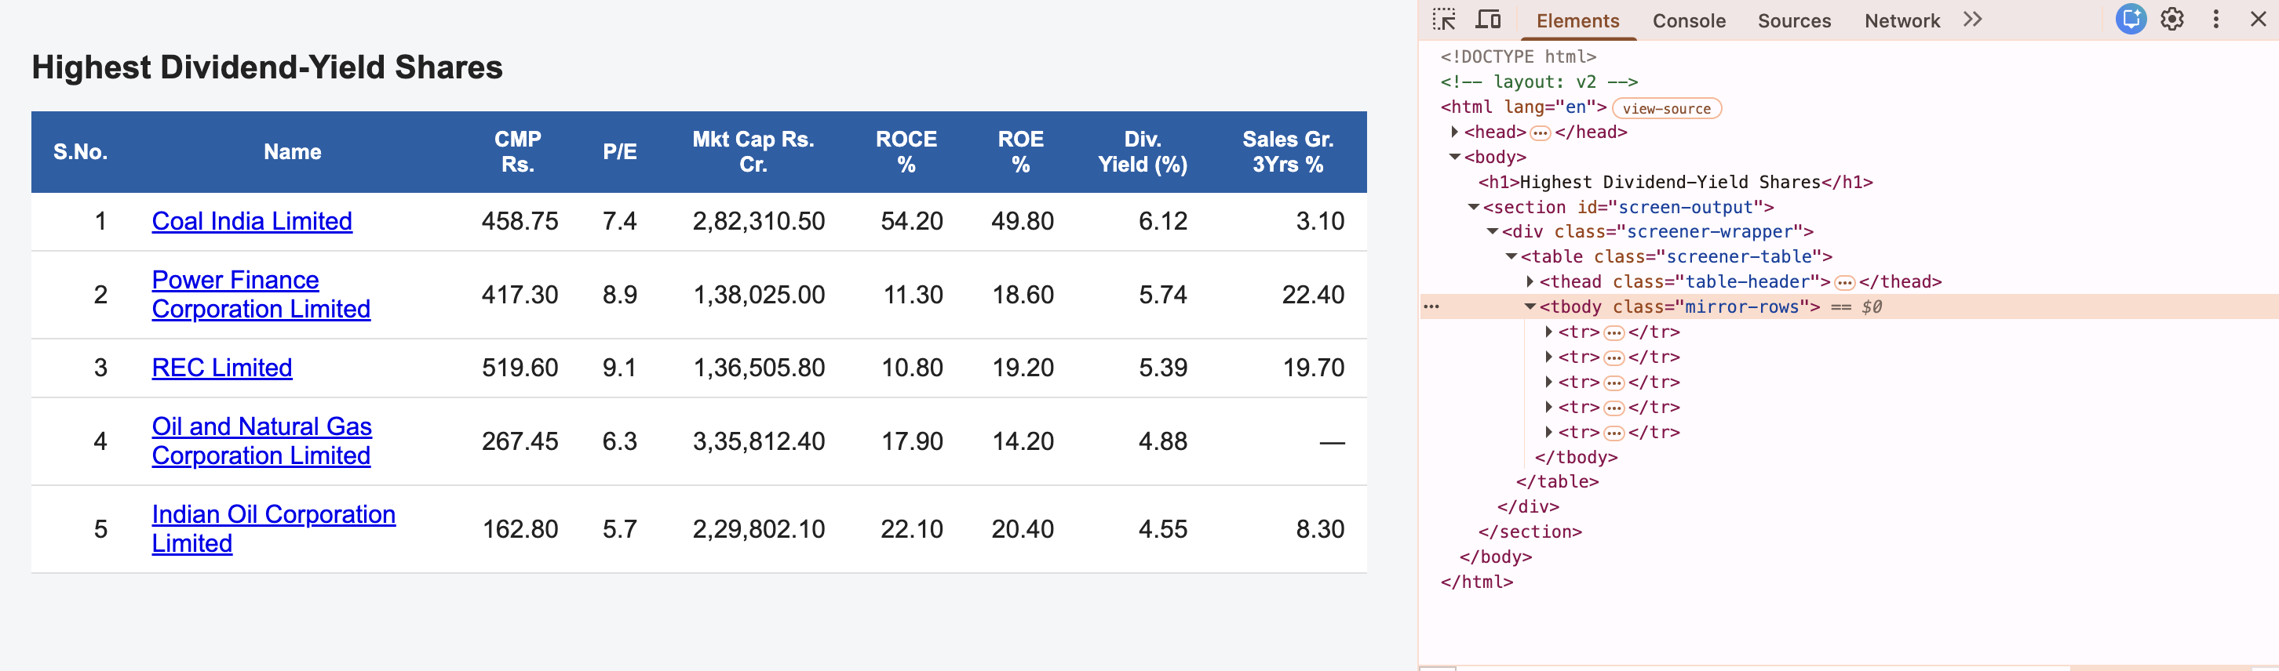Collapse the div screener-wrapper node
Screen dimensions: 2279x671
[x=1493, y=231]
